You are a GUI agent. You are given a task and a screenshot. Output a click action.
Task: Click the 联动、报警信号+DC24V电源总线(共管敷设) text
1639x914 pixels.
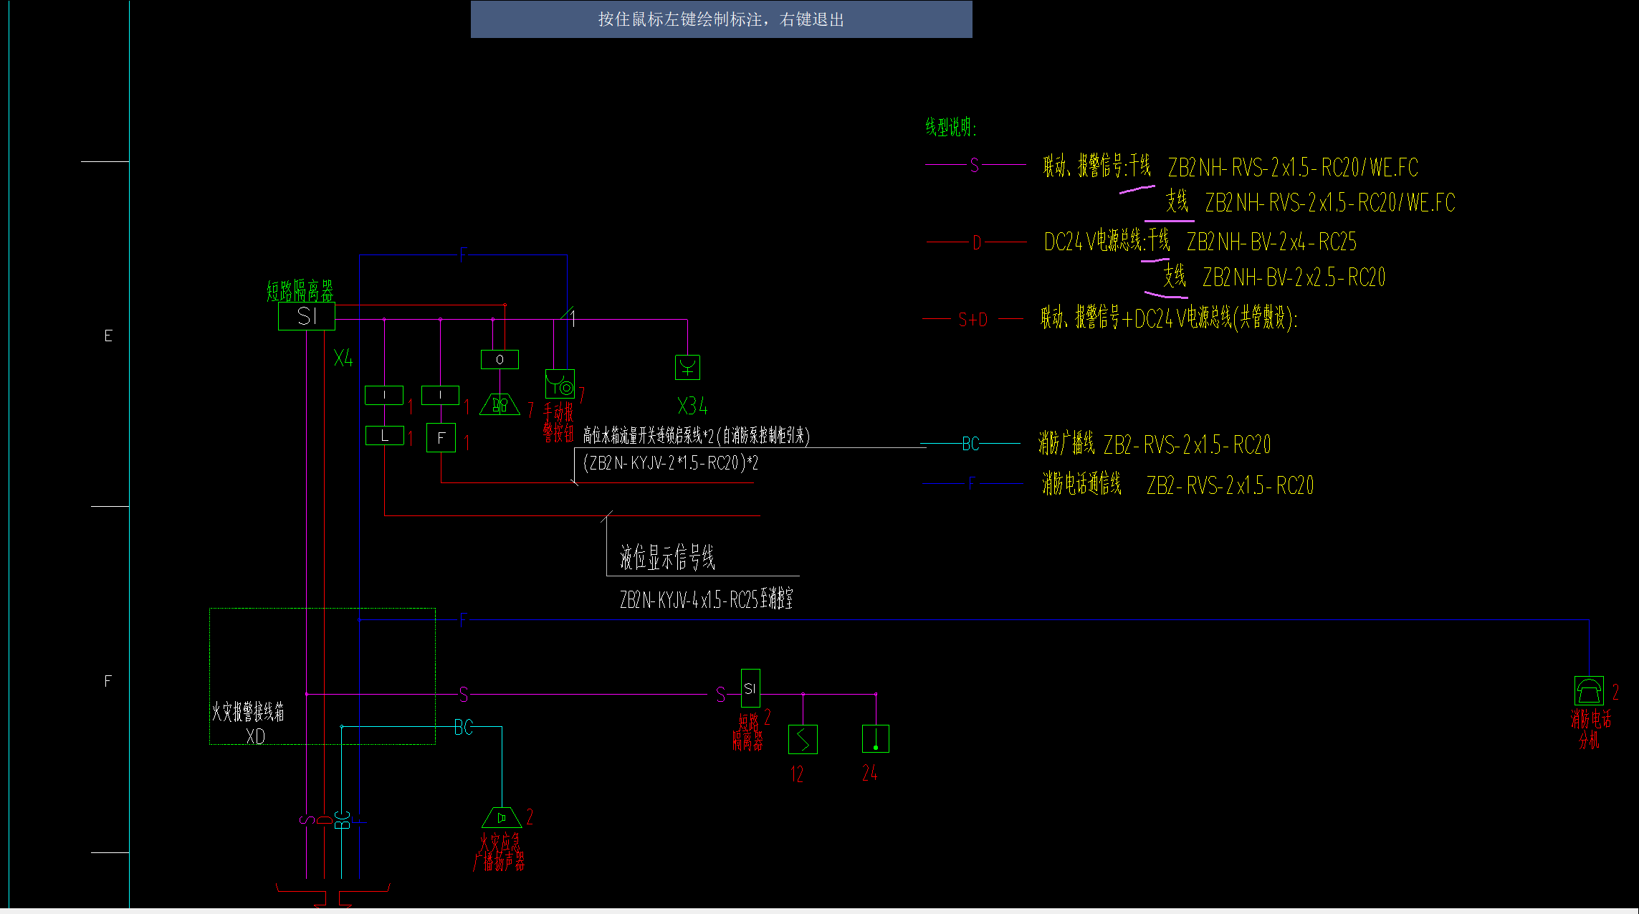tap(1169, 318)
